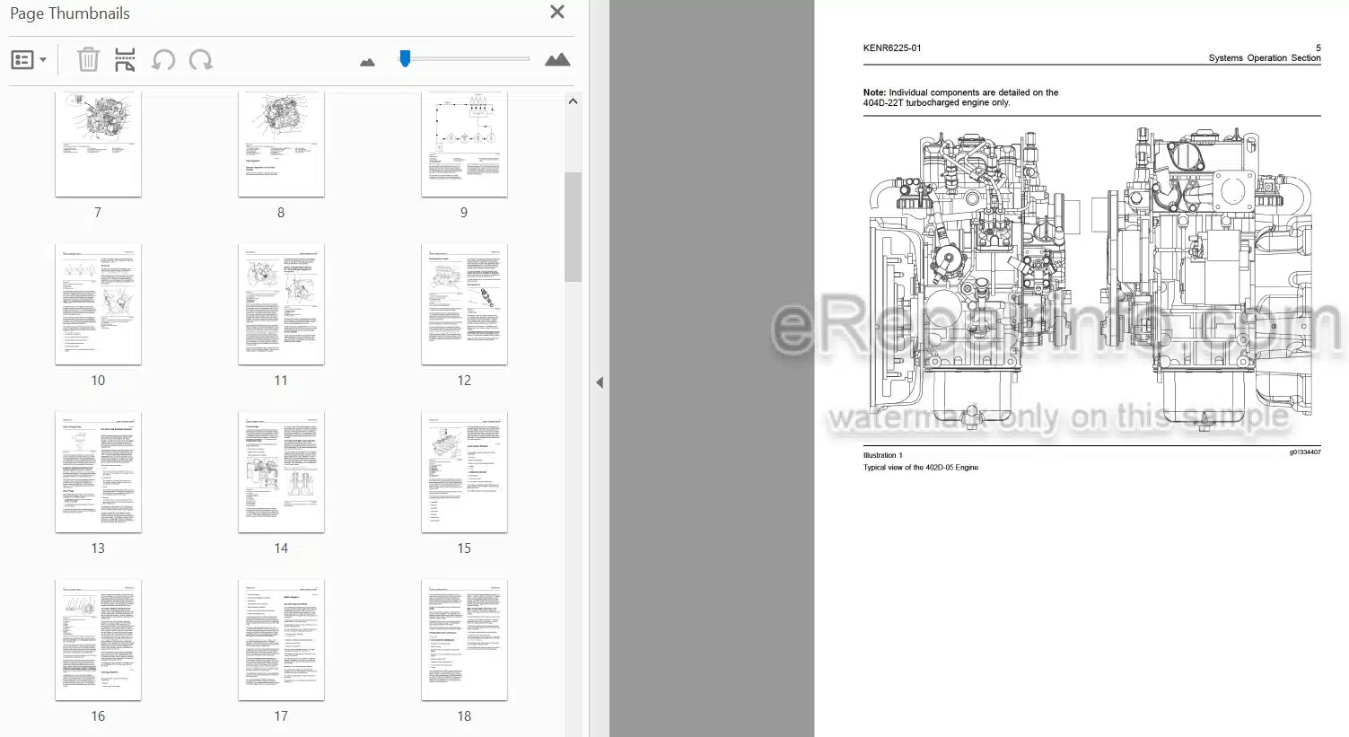
Task: Enlarge thumbnails with large mountain icon
Action: 557,59
